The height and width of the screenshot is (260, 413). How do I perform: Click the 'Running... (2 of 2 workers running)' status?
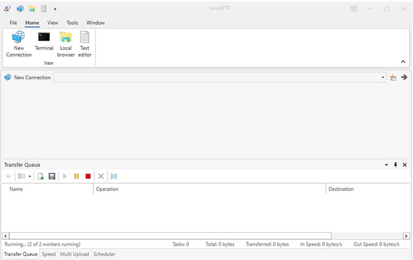point(42,244)
